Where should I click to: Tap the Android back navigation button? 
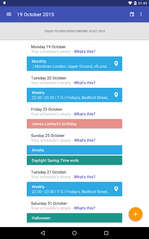(x=43, y=233)
